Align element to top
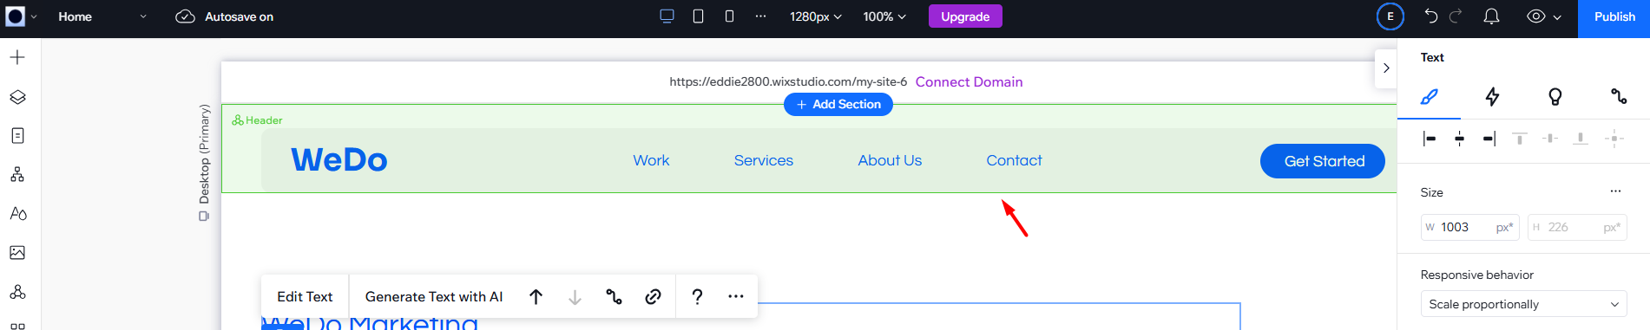Screen dimensions: 1650x330 coord(1520,139)
